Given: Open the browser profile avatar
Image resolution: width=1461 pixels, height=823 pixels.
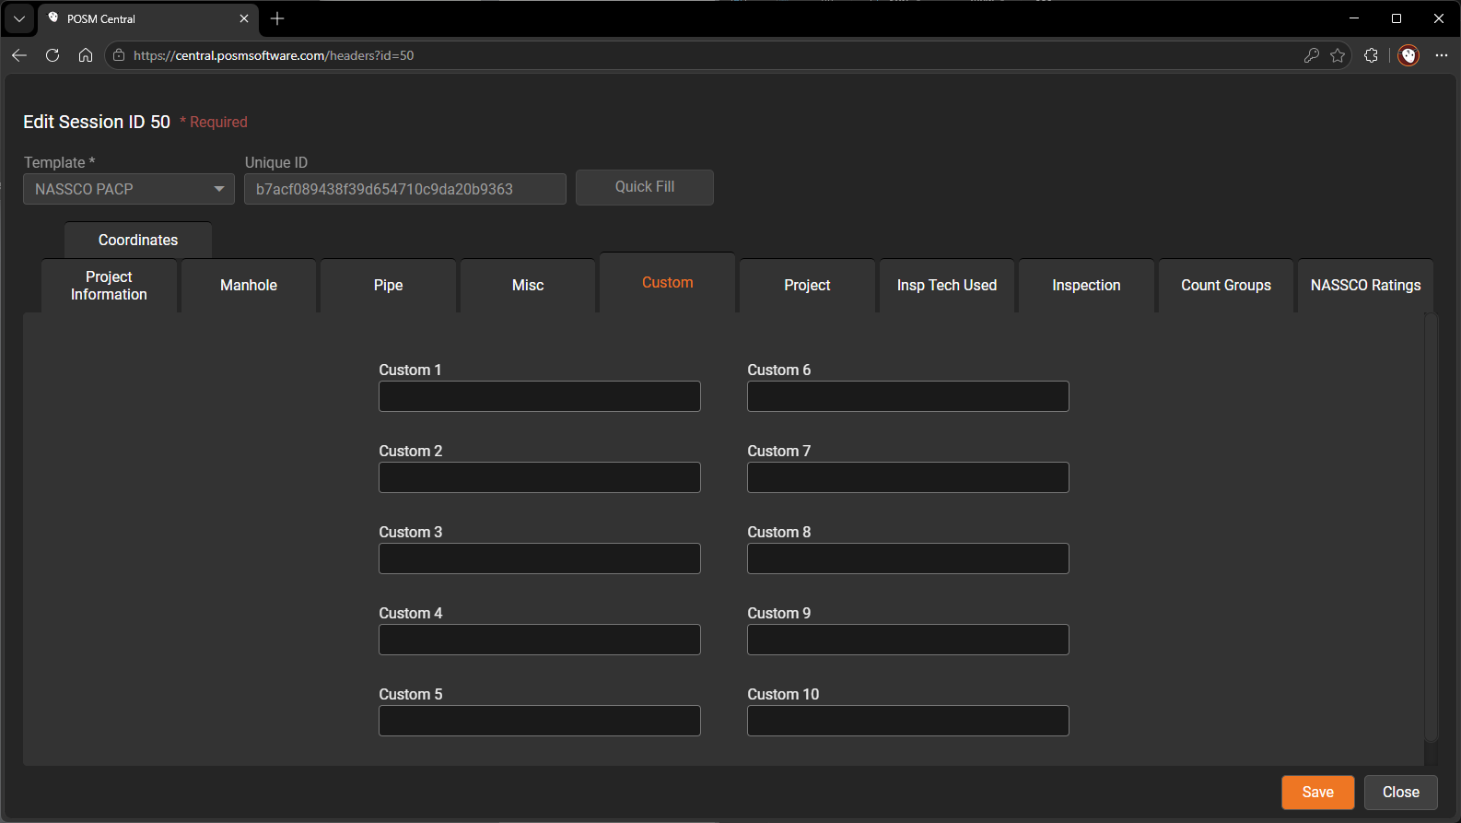Looking at the screenshot, I should (x=1408, y=55).
